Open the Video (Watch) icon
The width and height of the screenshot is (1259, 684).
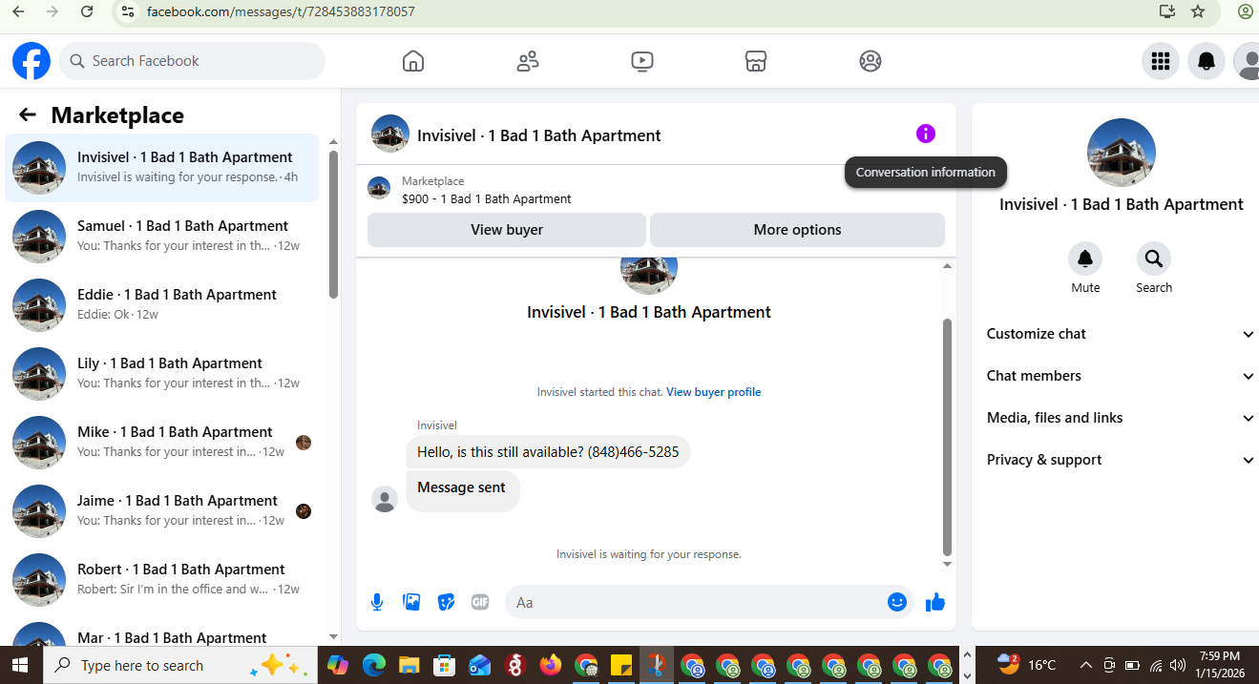click(x=642, y=61)
